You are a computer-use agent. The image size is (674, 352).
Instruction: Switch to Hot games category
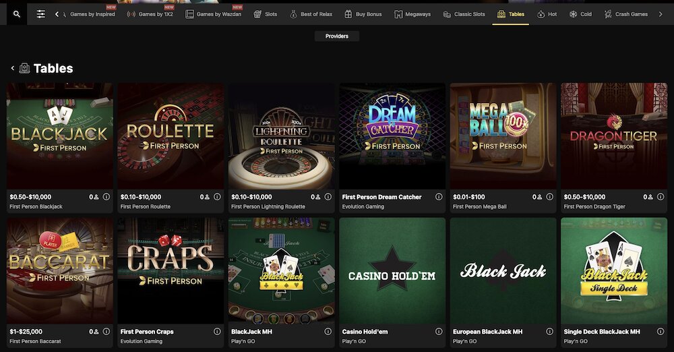[x=547, y=14]
